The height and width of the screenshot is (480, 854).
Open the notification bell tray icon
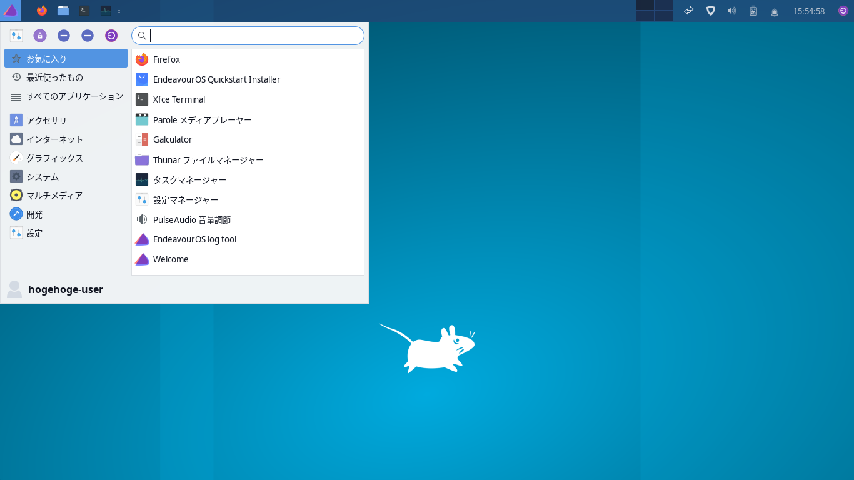point(775,11)
